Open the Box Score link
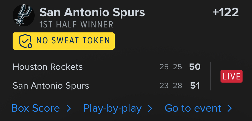The height and width of the screenshot is (121, 252). (36, 108)
